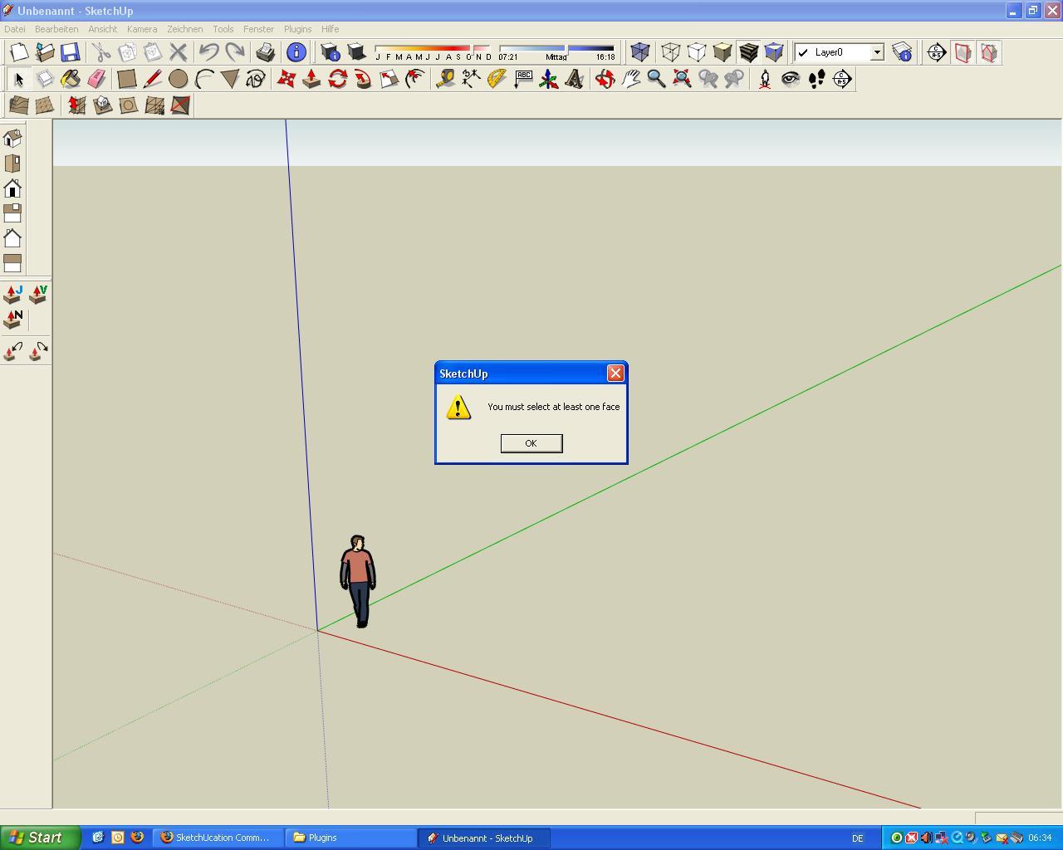Select the Offset tool

[414, 79]
